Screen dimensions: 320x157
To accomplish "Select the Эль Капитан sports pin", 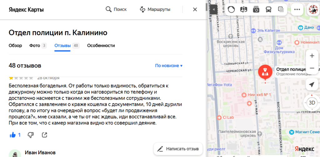I will [253, 31].
